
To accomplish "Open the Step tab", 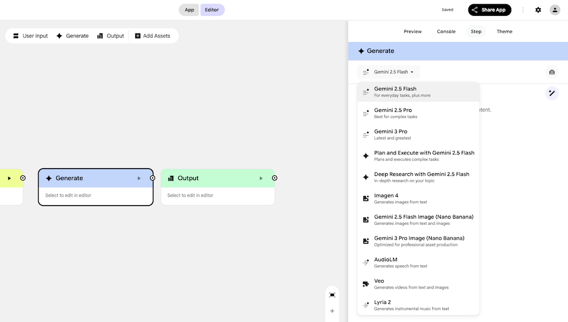I will 476,31.
